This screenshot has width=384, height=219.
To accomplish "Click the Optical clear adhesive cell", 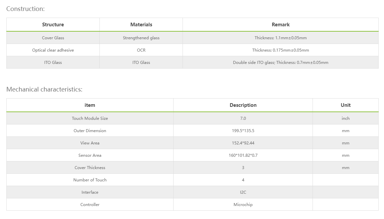I will [x=53, y=50].
